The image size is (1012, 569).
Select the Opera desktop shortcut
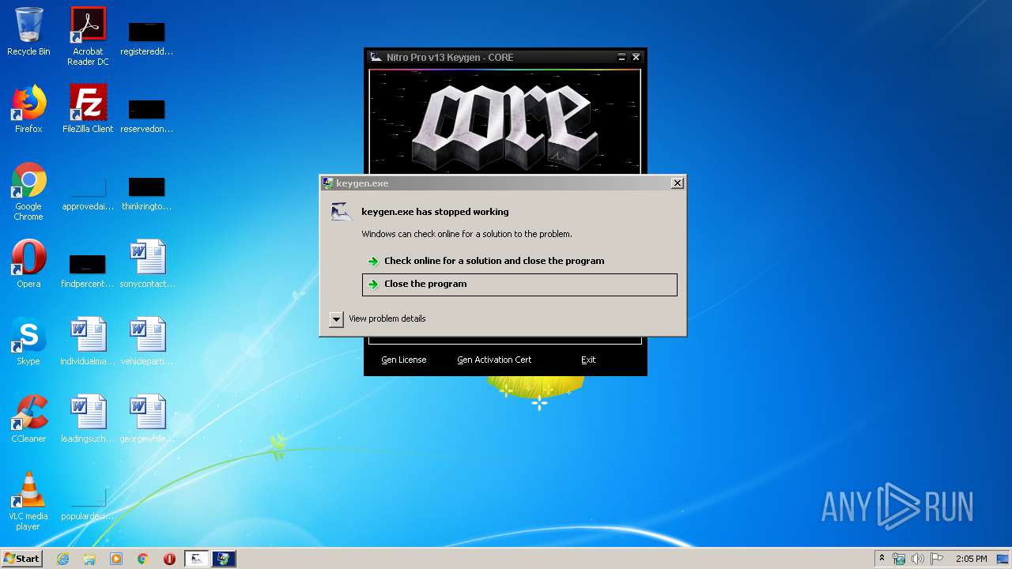28,264
